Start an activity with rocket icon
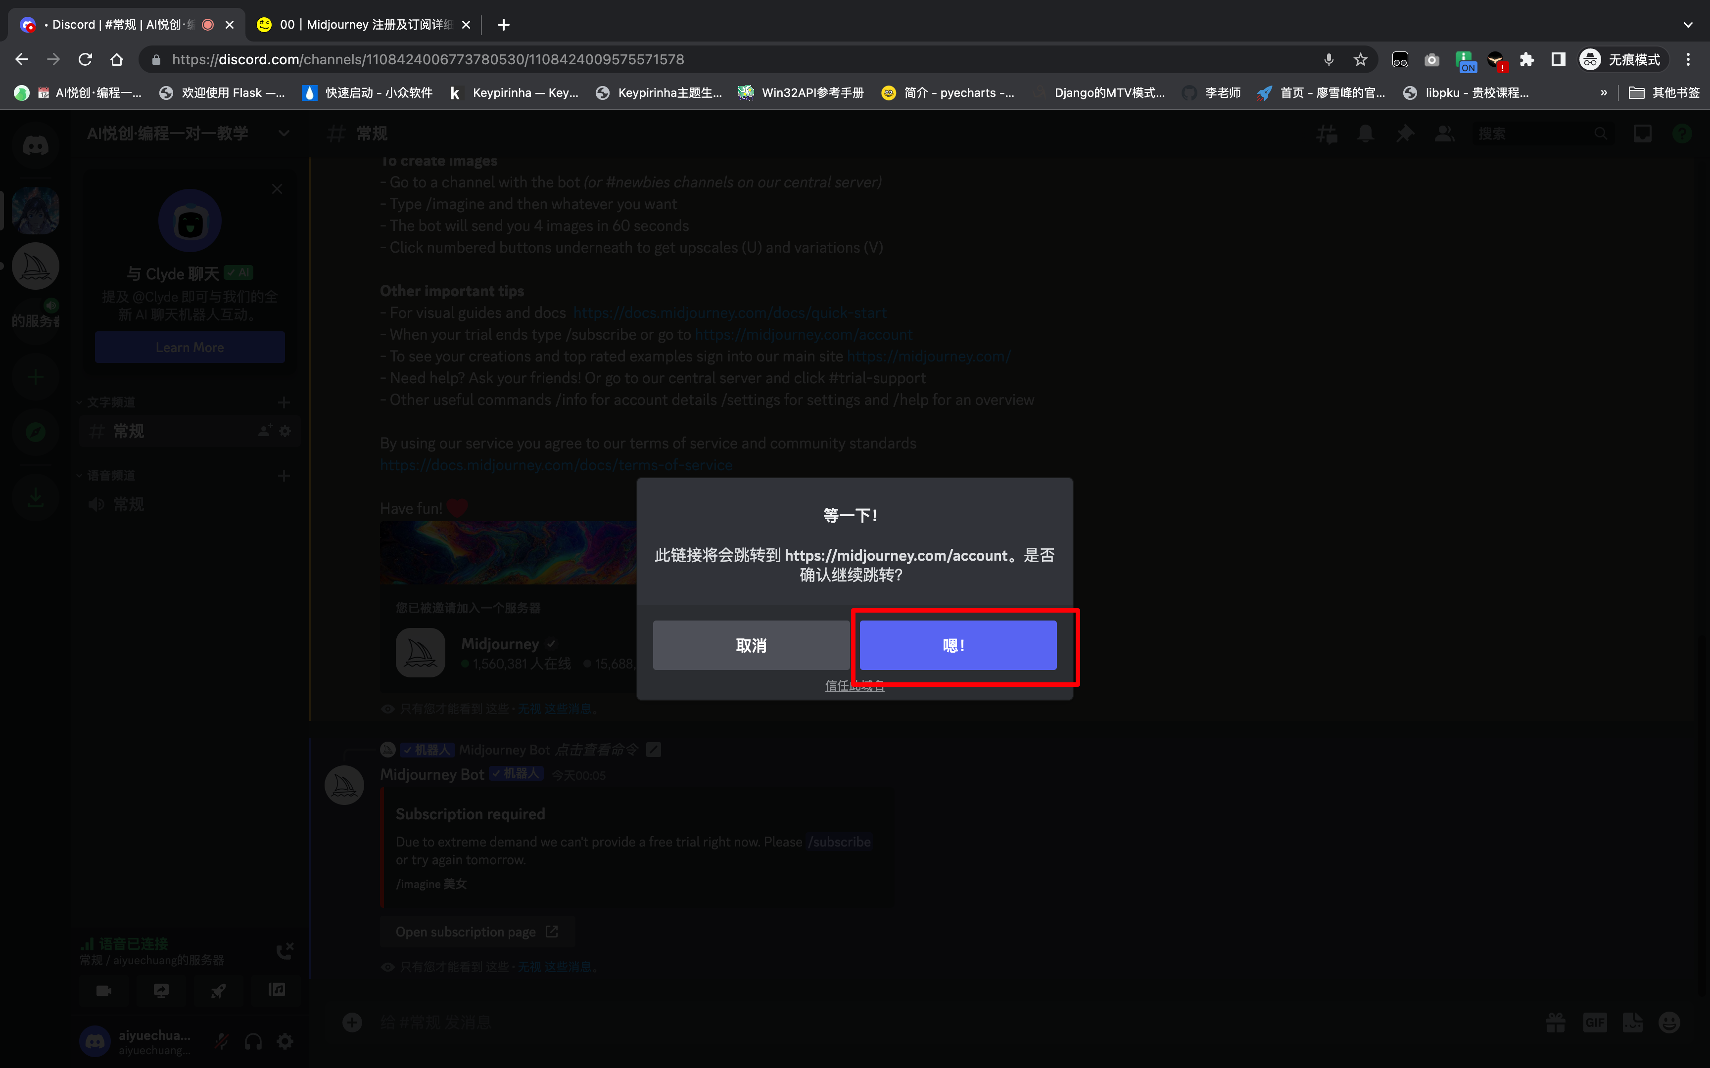 pyautogui.click(x=218, y=990)
